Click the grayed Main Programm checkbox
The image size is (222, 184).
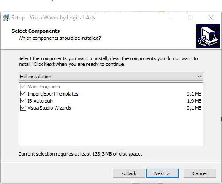click(x=23, y=87)
